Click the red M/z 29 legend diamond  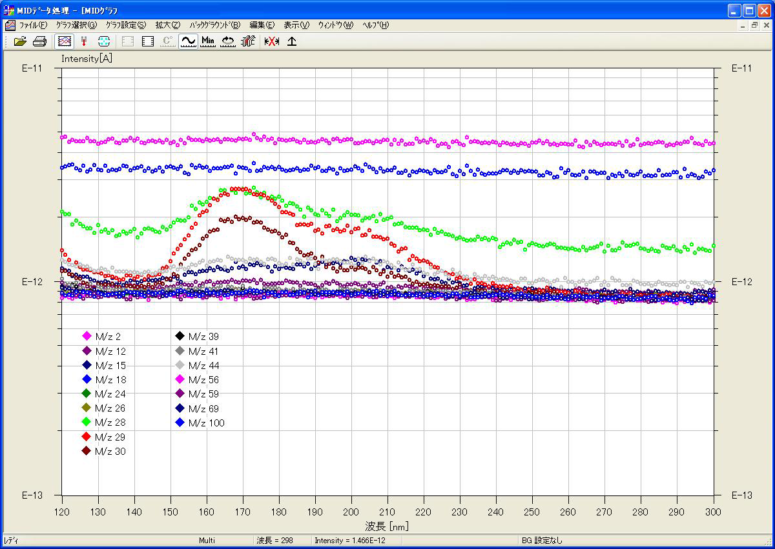(87, 437)
